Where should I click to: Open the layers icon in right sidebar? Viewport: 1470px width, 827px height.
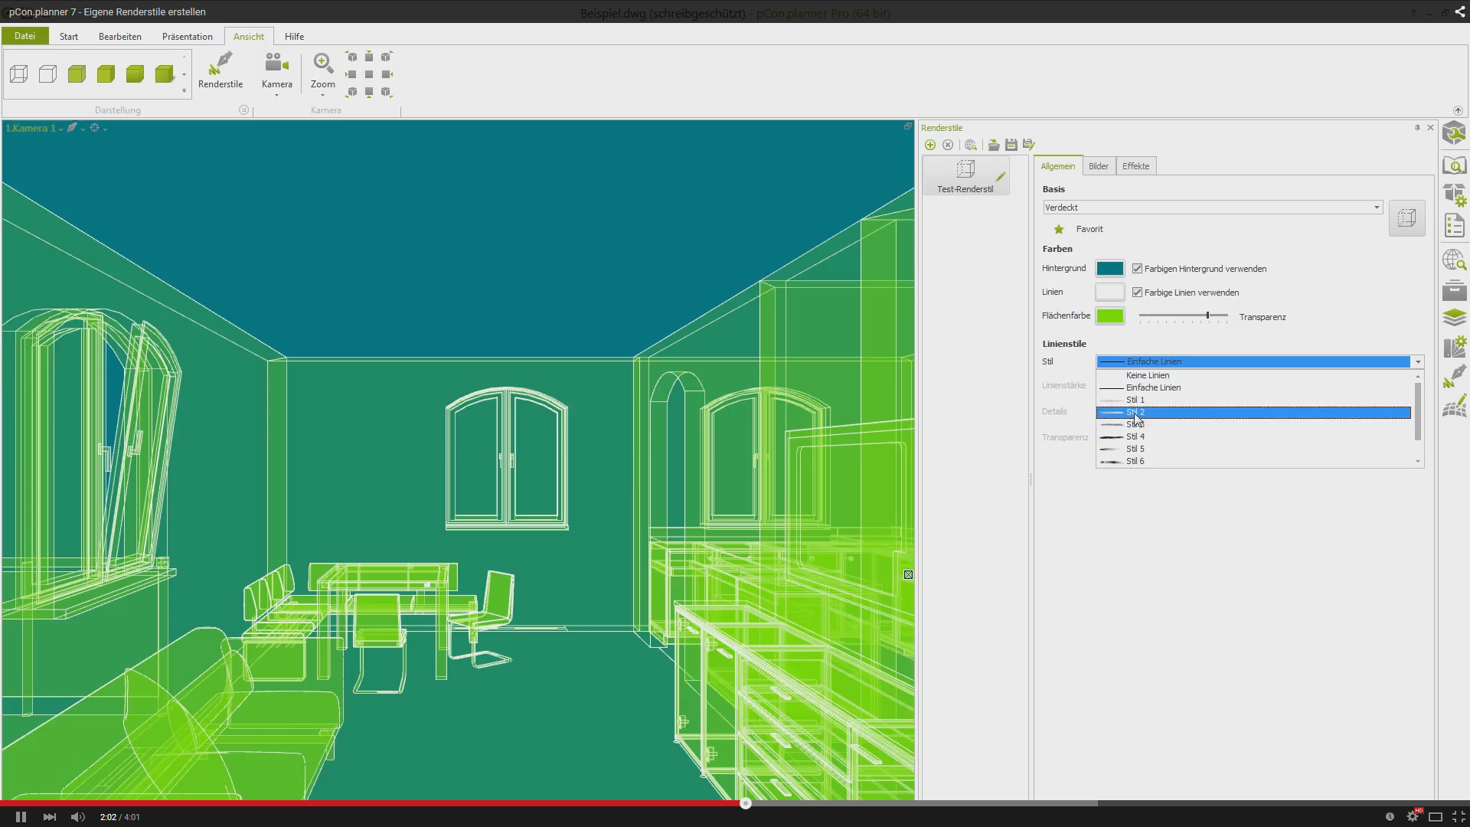(x=1454, y=317)
